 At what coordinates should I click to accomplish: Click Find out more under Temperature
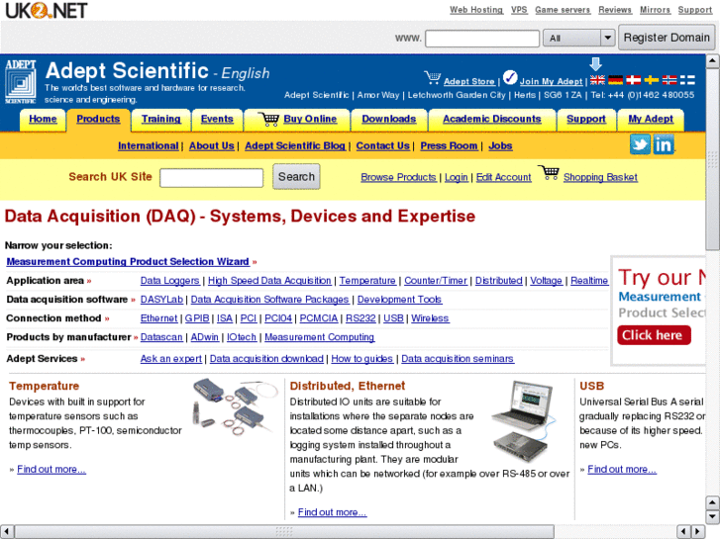click(51, 469)
